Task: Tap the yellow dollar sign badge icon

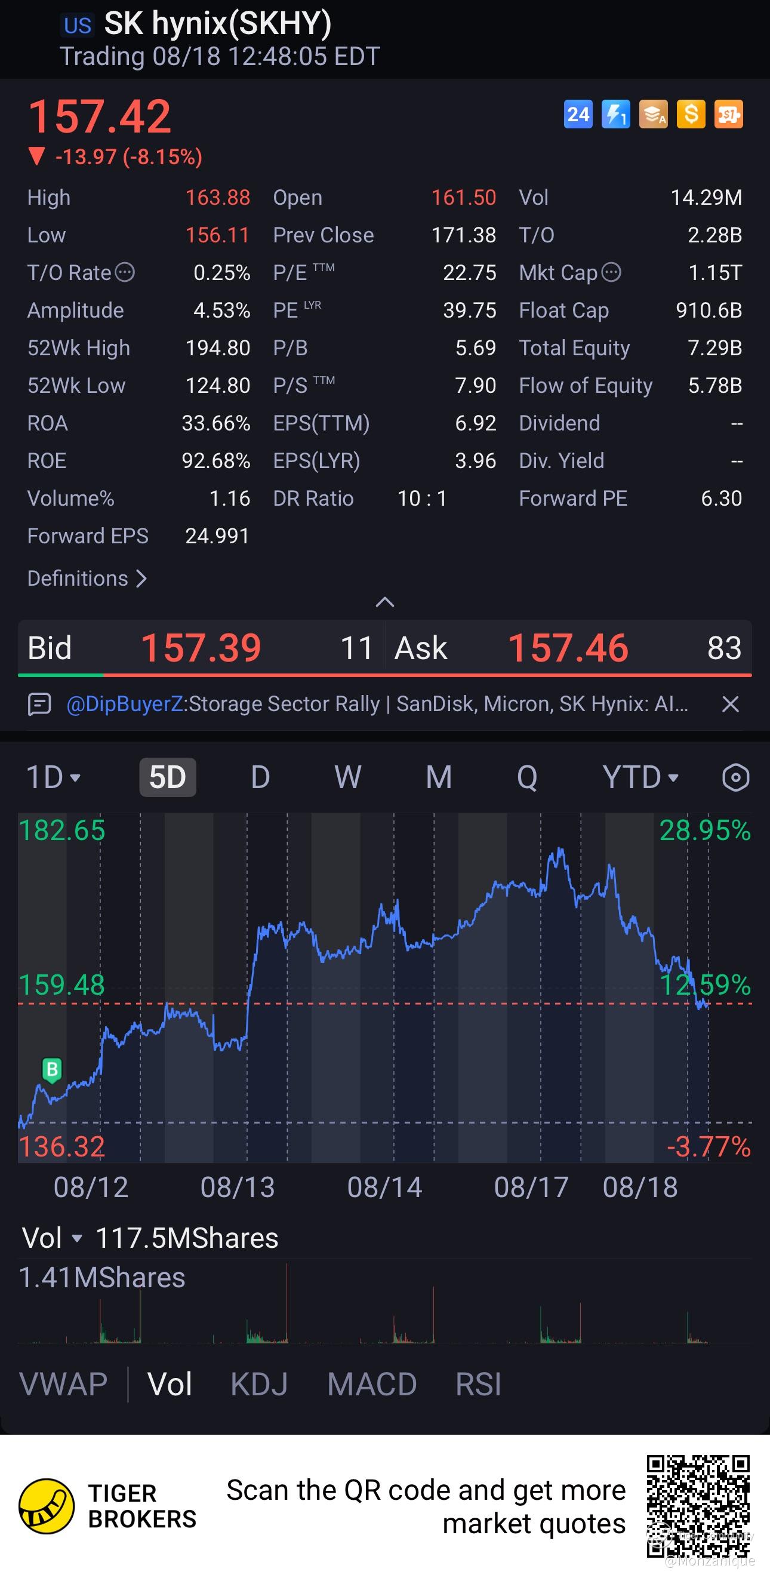Action: tap(691, 114)
